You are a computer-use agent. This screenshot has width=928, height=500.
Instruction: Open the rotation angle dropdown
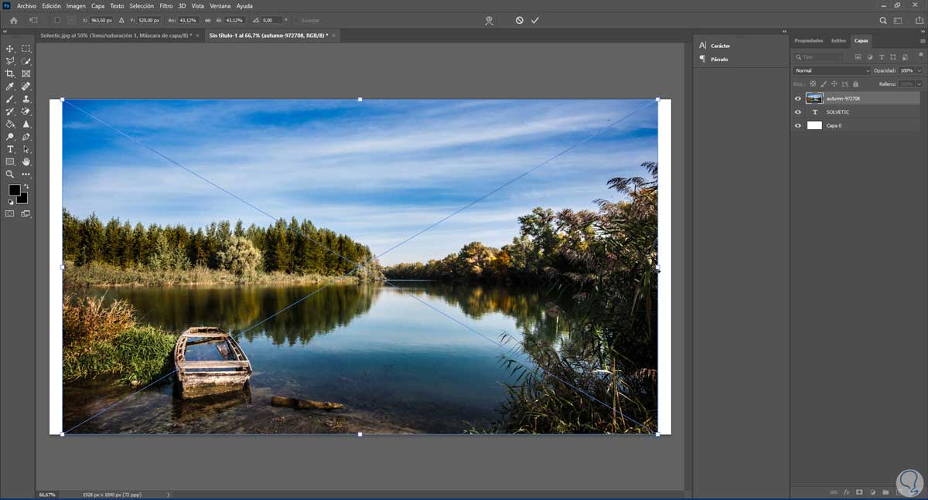[286, 20]
